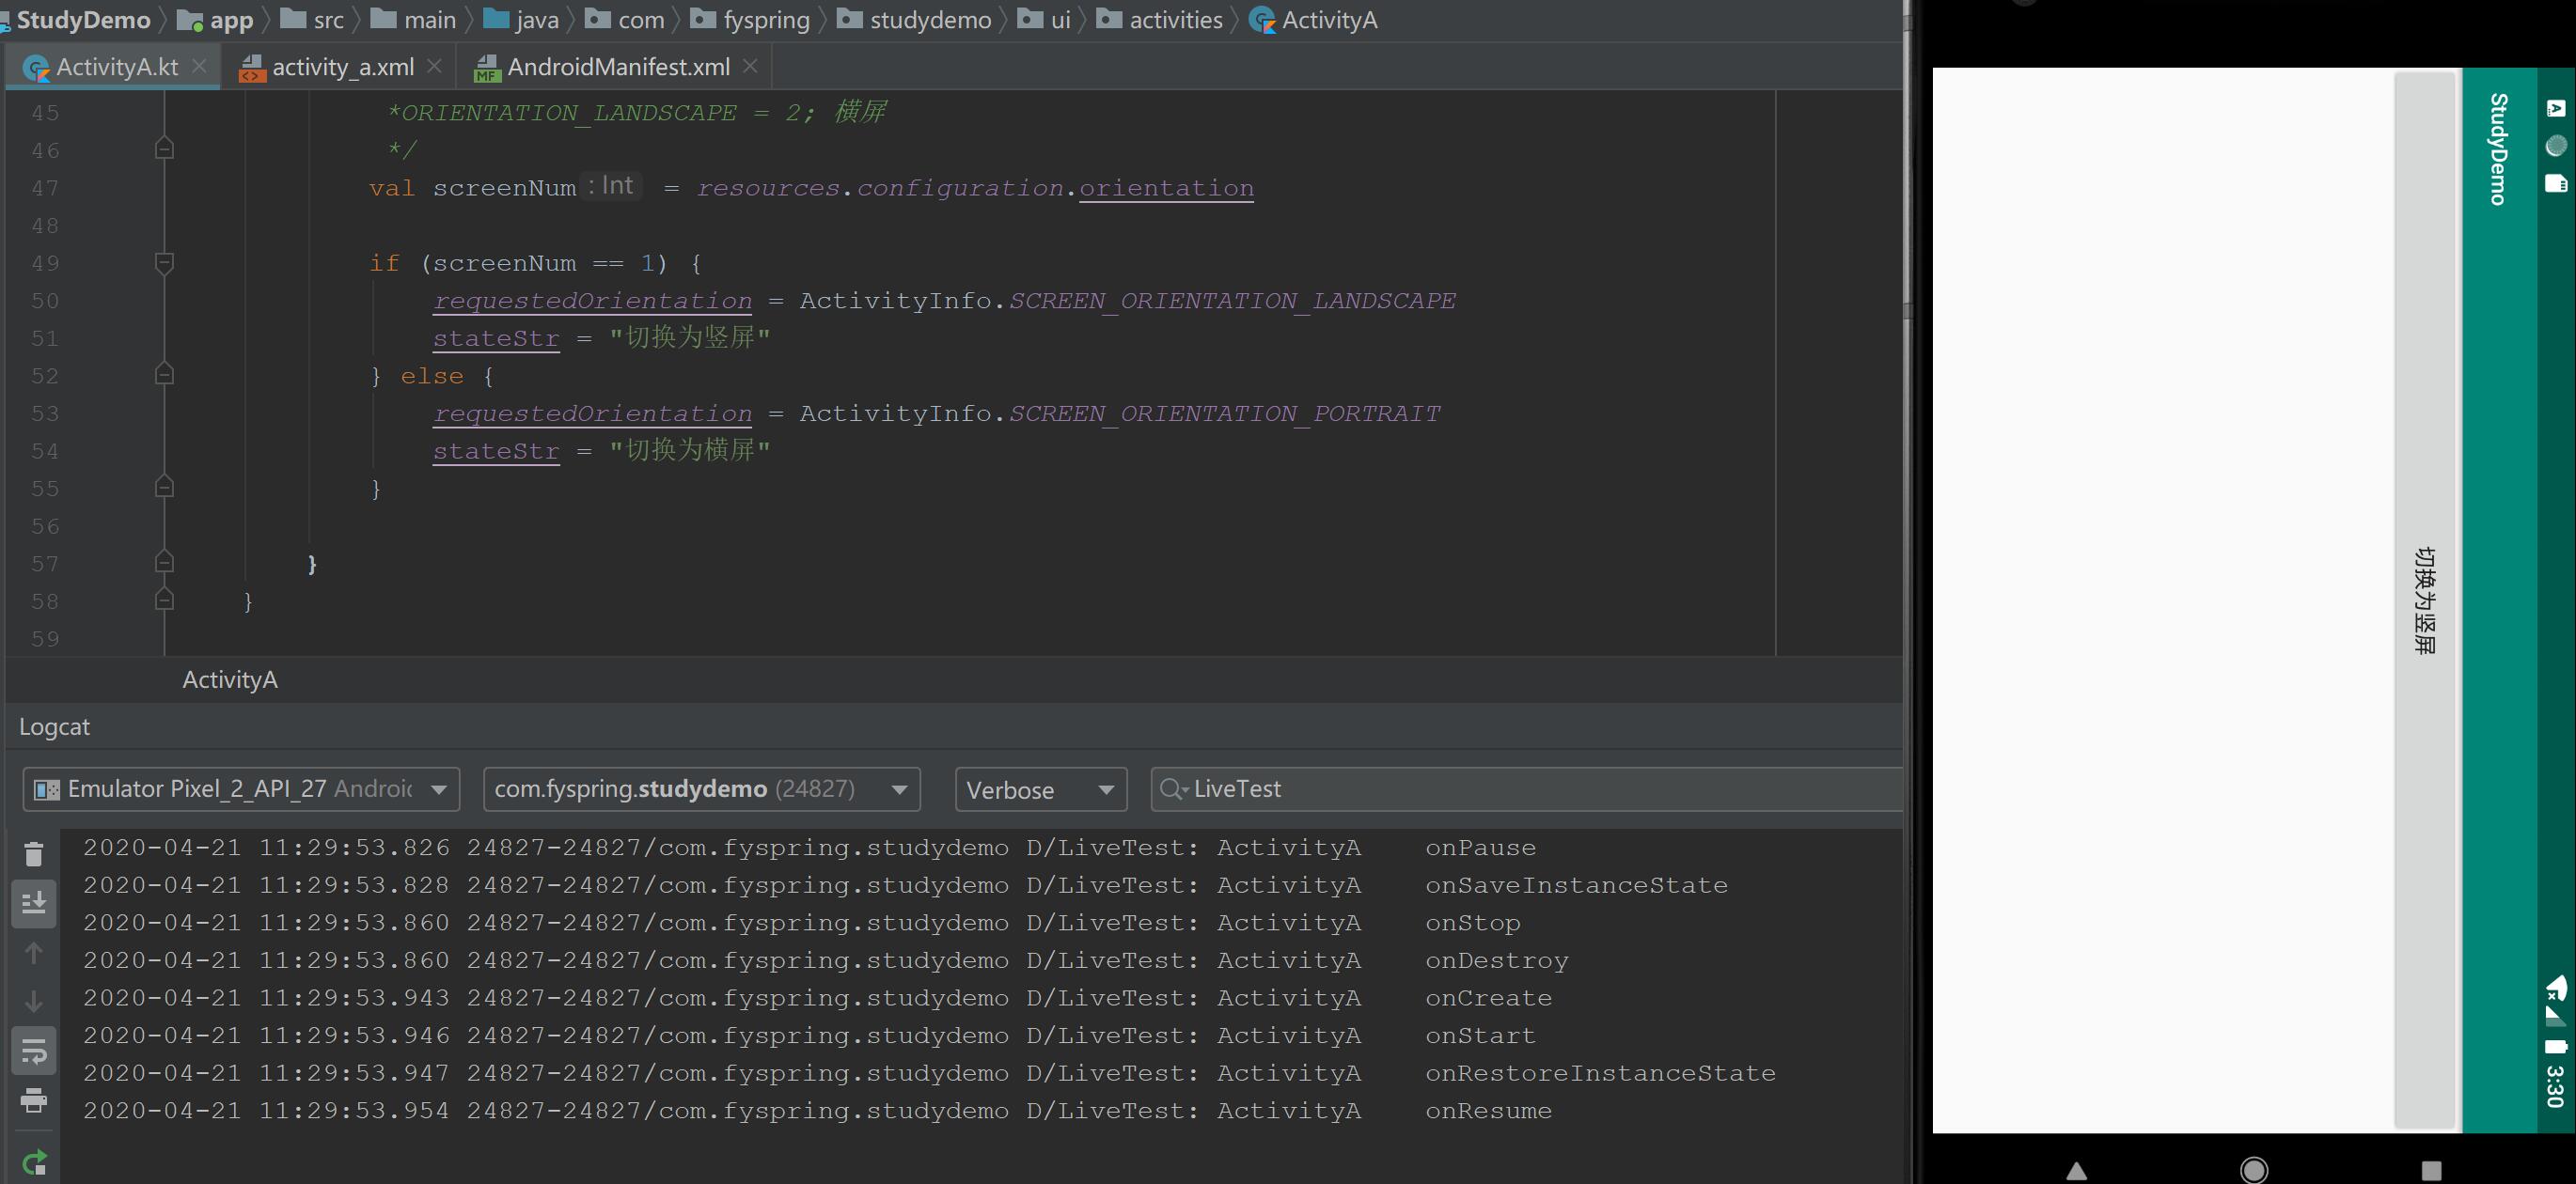Viewport: 2576px width, 1184px height.
Task: Select the onPause log line
Action: click(x=809, y=848)
